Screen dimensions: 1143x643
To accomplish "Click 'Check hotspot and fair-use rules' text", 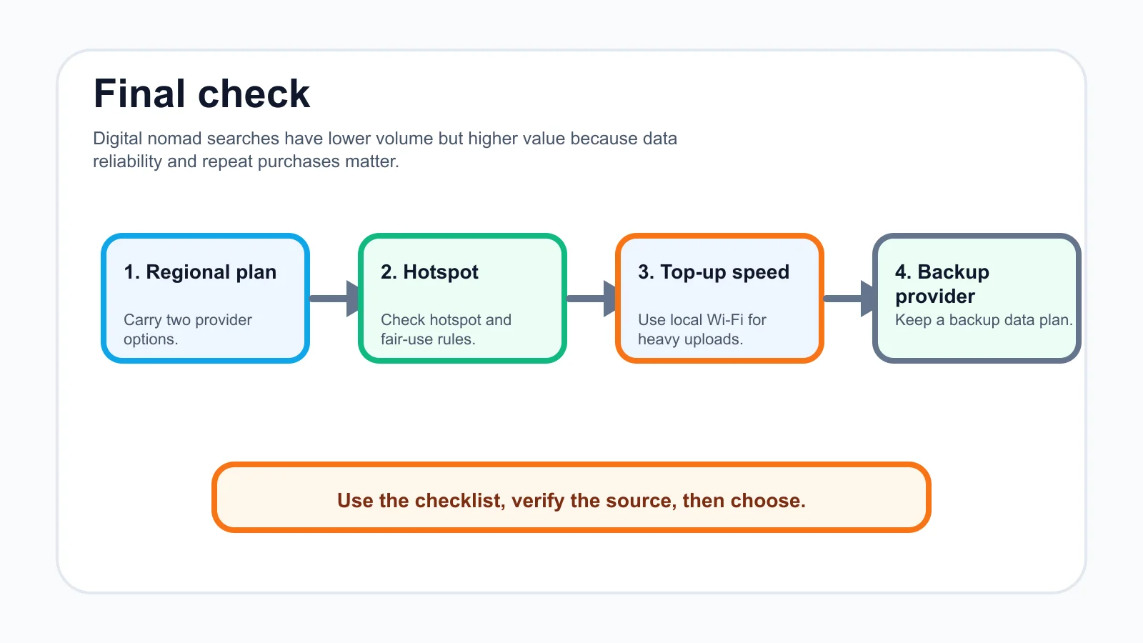I will click(x=446, y=329).
